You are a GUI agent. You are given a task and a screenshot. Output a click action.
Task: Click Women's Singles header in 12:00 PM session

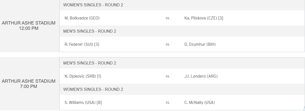pos(93,5)
